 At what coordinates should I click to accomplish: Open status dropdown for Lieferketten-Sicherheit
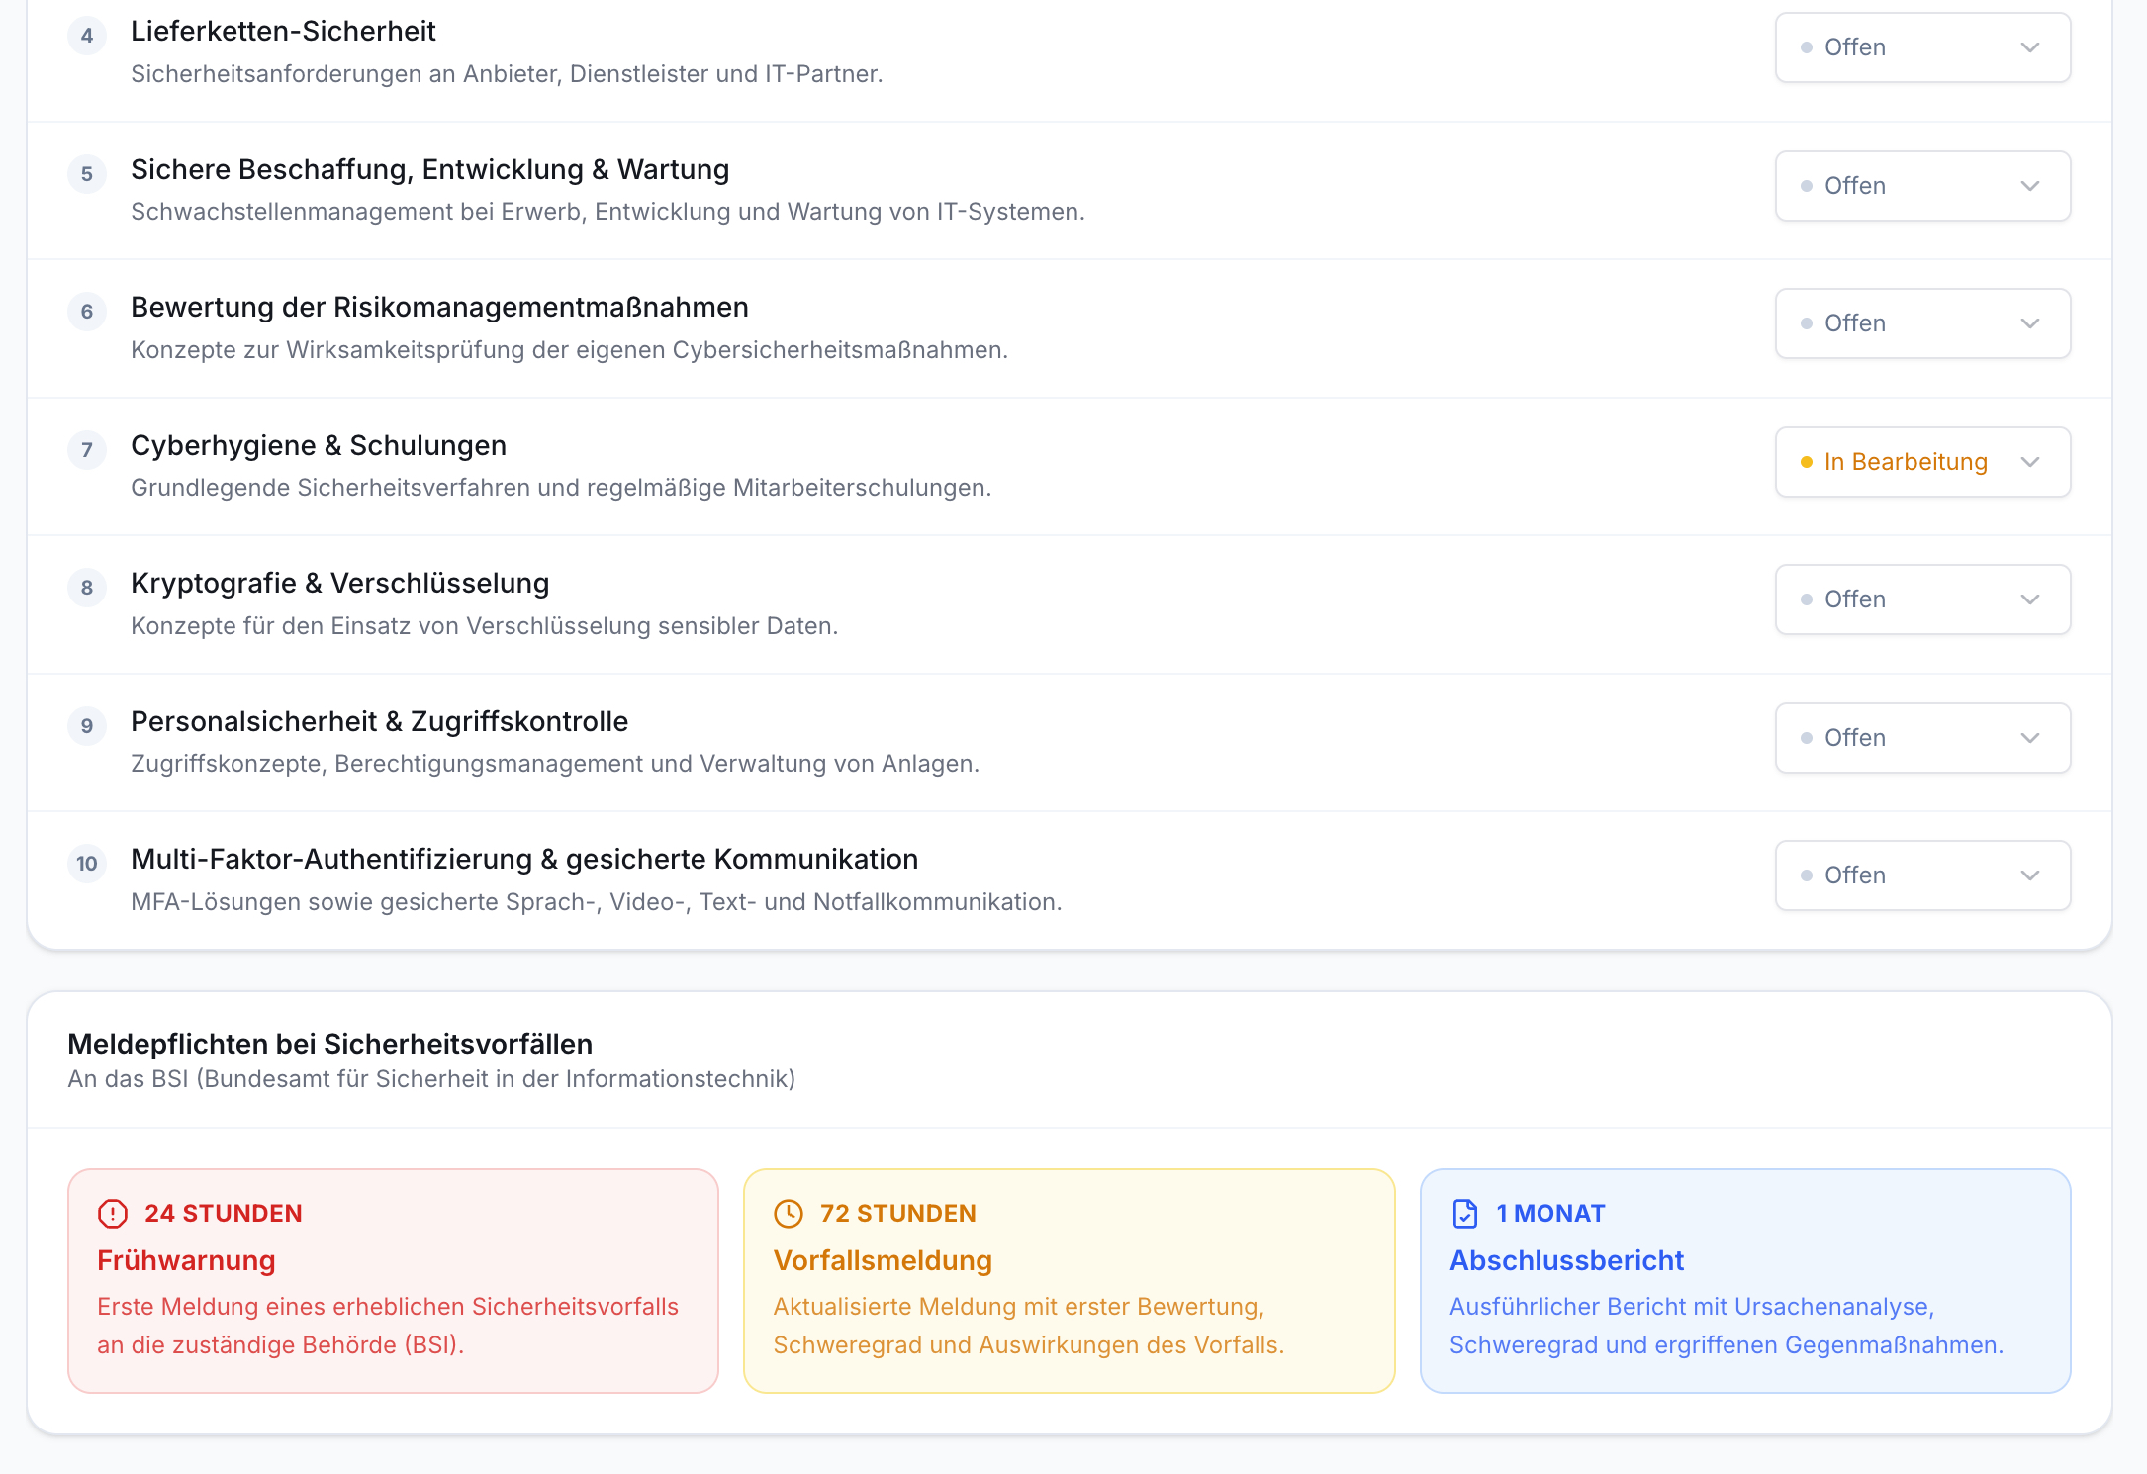[x=1922, y=47]
